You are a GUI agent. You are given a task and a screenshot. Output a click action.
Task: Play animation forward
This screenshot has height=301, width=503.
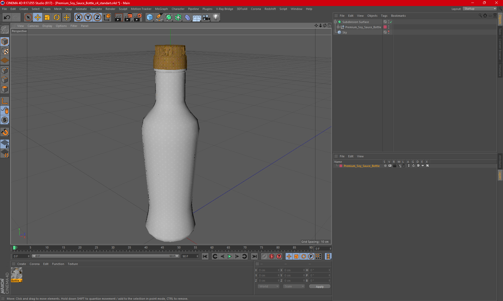click(229, 256)
